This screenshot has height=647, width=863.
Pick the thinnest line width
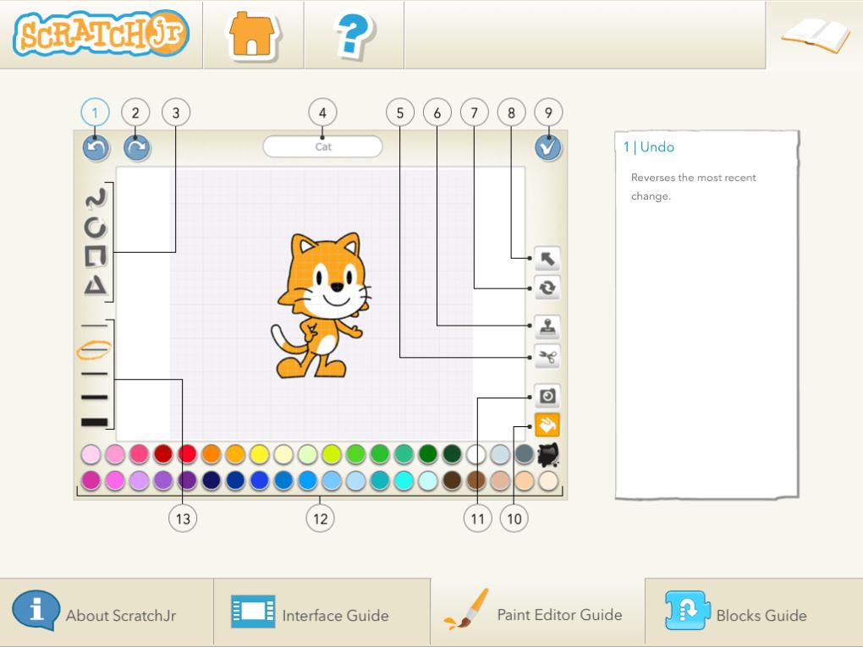[95, 326]
